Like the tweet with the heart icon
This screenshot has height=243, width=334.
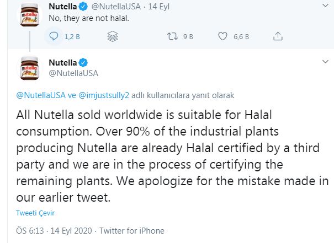point(223,36)
